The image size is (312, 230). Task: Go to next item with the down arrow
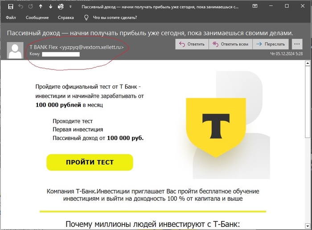point(51,7)
